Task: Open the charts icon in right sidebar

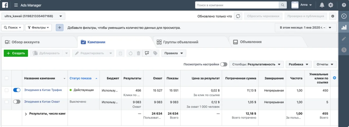Action: [344, 27]
